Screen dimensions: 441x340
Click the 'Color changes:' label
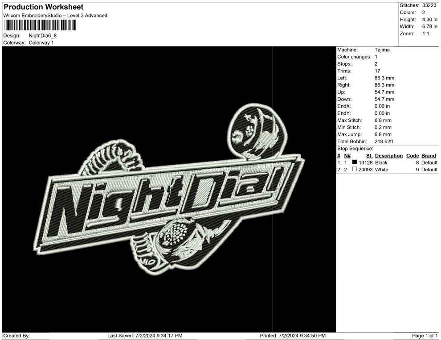(354, 57)
